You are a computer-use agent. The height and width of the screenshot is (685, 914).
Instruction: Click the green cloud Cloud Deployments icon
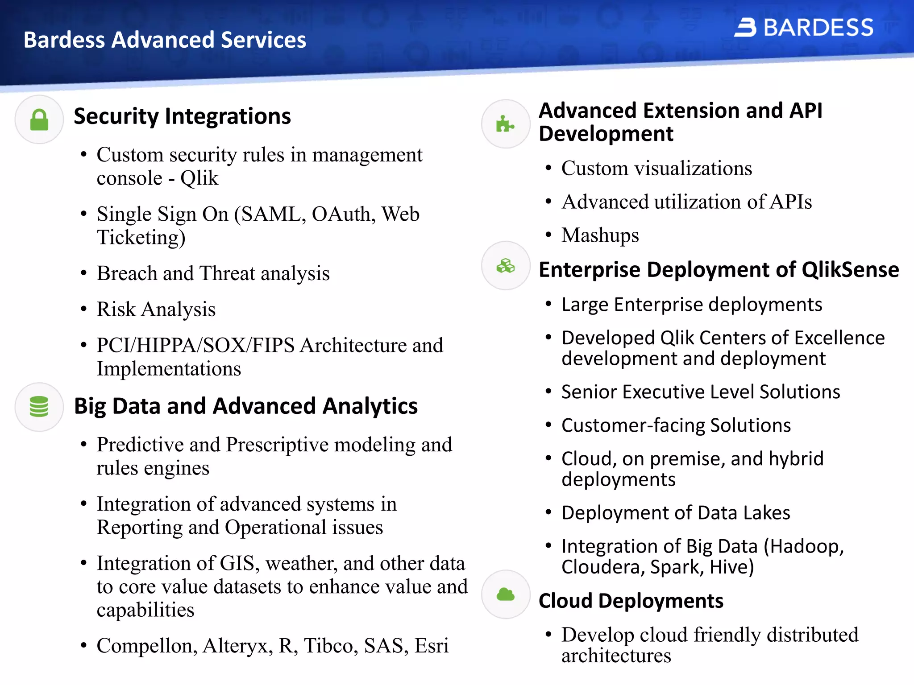coord(506,594)
